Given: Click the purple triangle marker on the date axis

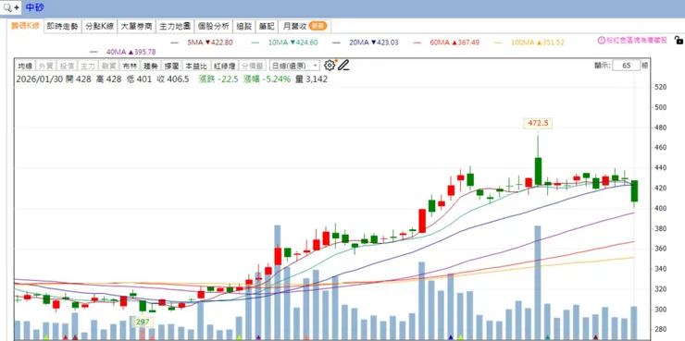Looking at the screenshot, I should [258, 337].
